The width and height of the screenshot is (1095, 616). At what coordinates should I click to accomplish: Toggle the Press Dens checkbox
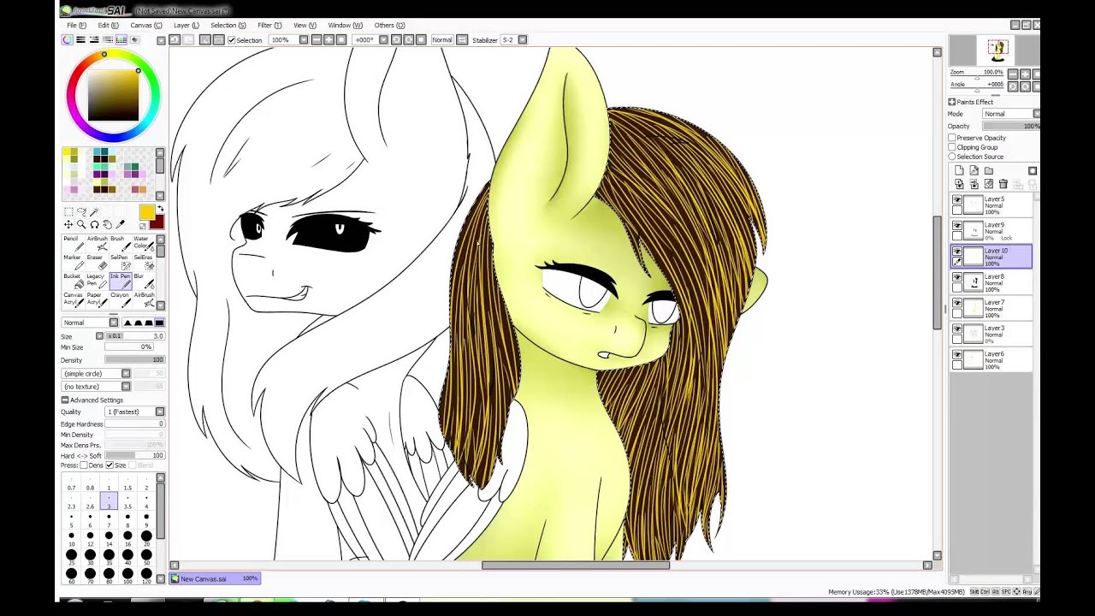(84, 465)
